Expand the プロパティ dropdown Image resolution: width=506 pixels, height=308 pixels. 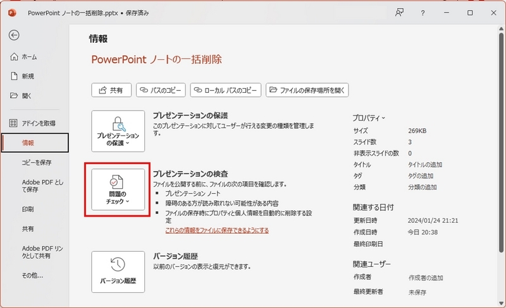tap(369, 118)
